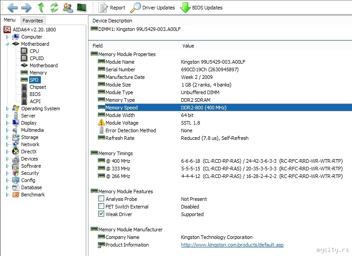
Task: Select the Serial Number row
Action: (224, 69)
